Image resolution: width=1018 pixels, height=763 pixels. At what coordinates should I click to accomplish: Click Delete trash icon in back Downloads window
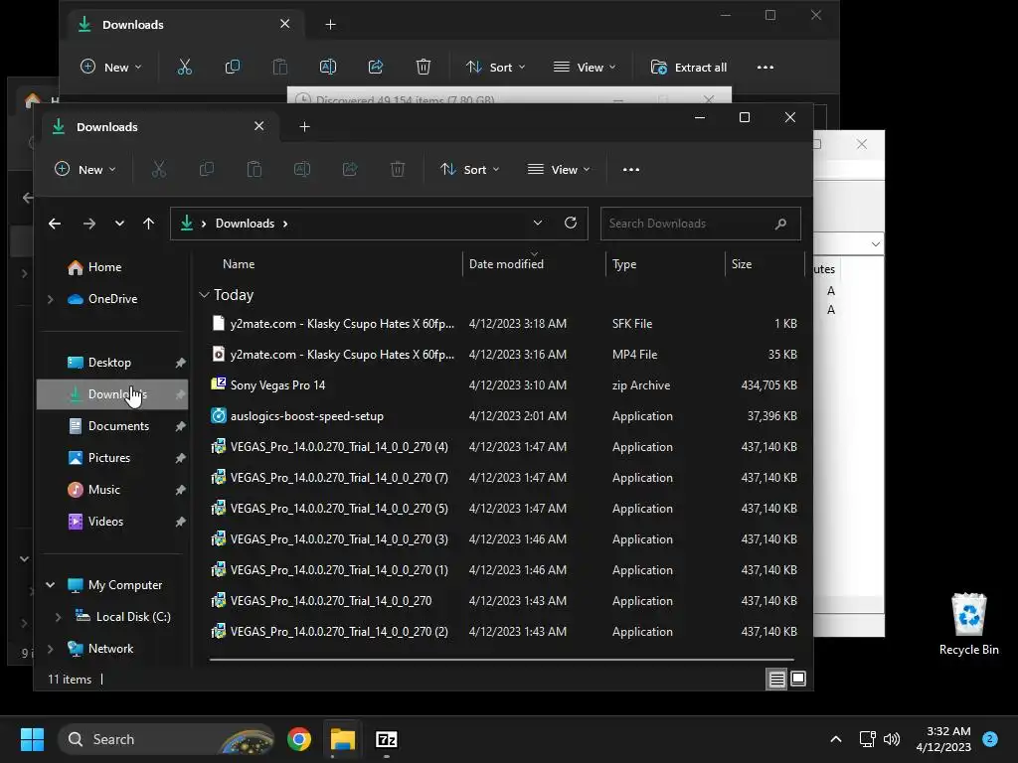[x=424, y=67]
